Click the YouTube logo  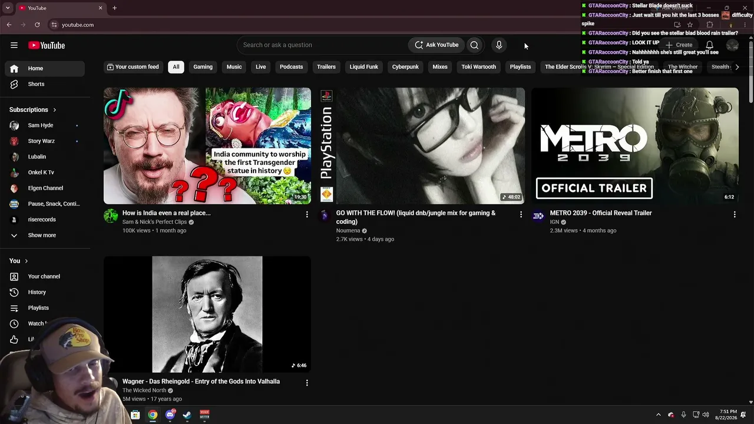click(47, 45)
